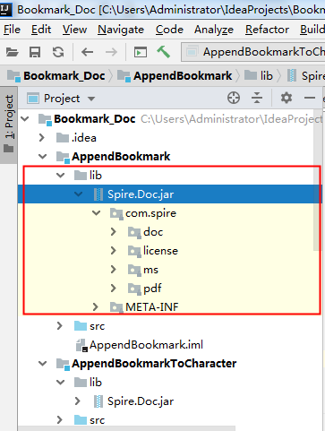Open the Analyze menu
This screenshot has width=325, height=431.
coord(214,30)
